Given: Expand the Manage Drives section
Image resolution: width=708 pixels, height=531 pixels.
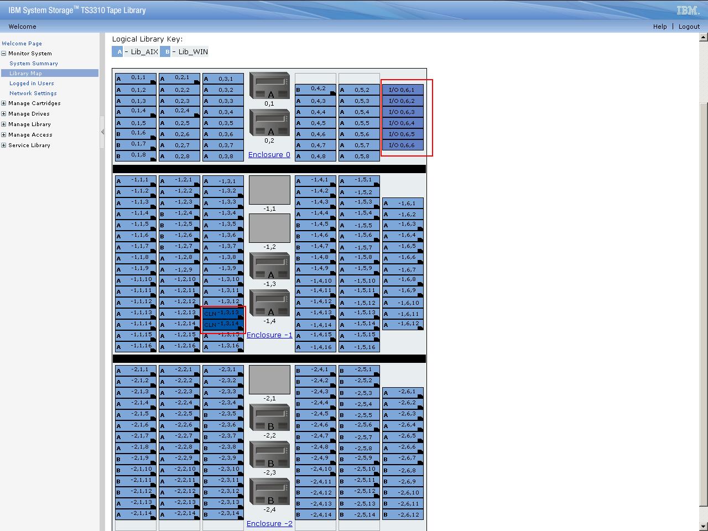Looking at the screenshot, I should [x=3, y=113].
